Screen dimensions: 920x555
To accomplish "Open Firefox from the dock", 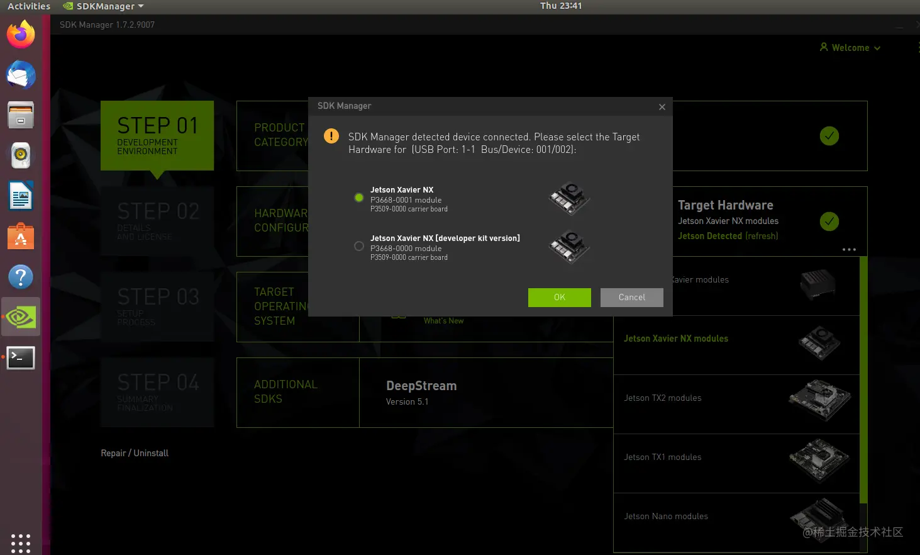I will [21, 35].
